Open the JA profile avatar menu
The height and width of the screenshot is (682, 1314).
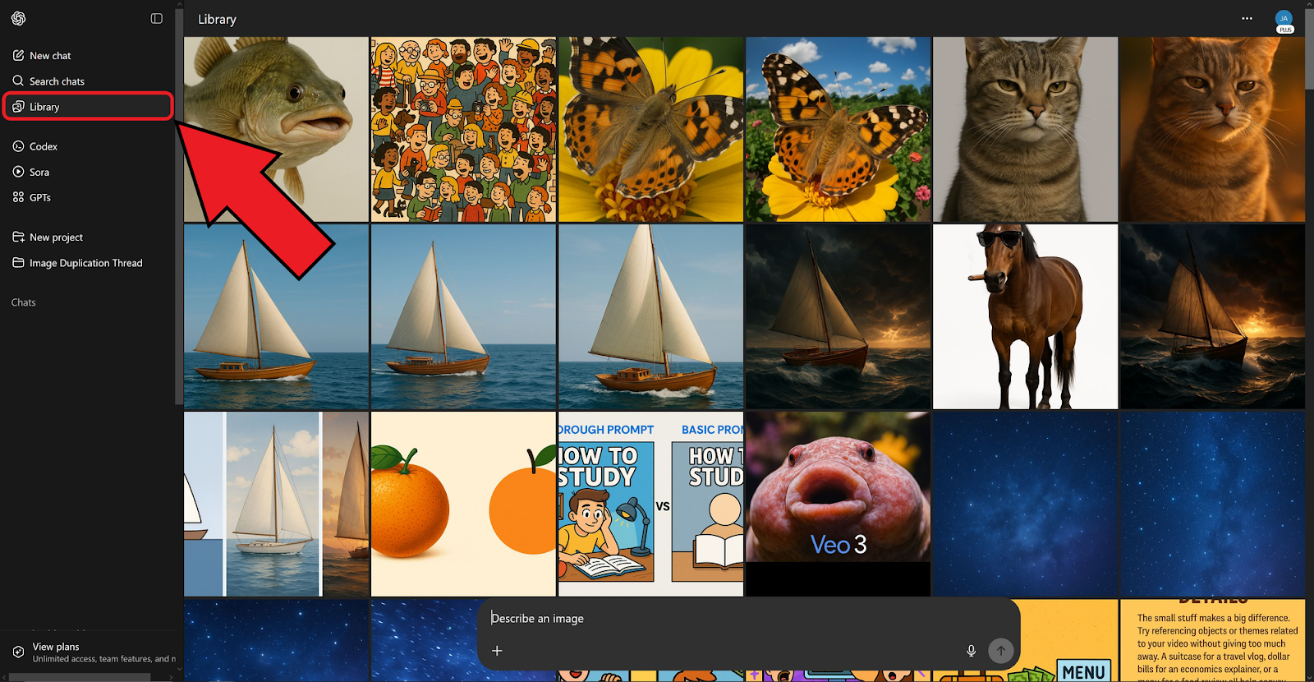point(1284,20)
